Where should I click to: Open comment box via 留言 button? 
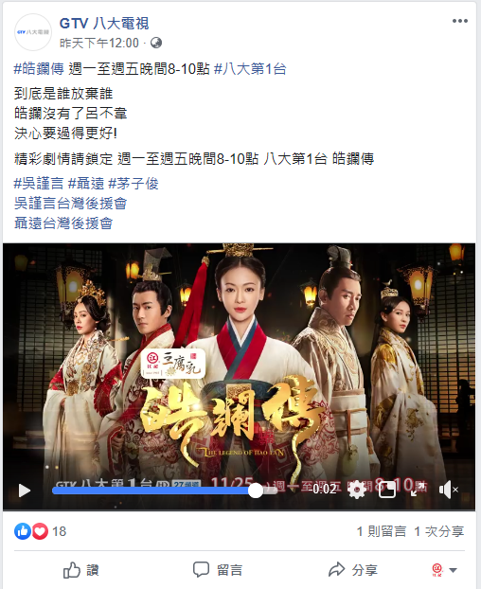[x=218, y=570]
